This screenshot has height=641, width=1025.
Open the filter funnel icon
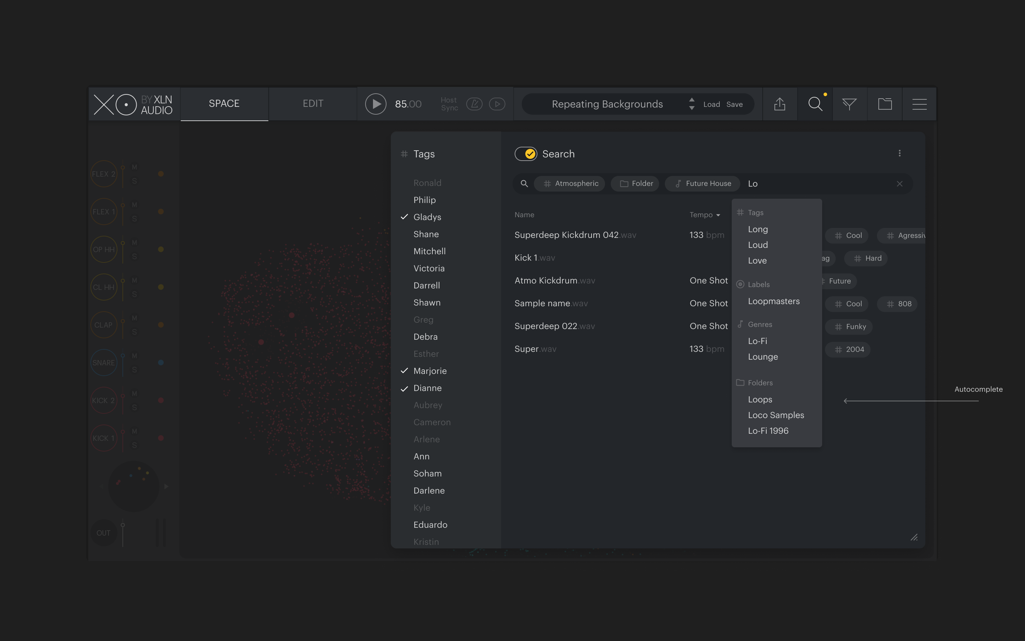[x=849, y=104]
